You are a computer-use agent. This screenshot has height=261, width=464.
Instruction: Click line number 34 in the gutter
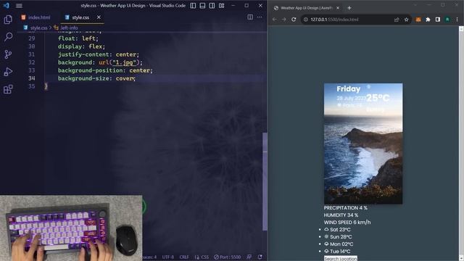(x=32, y=78)
